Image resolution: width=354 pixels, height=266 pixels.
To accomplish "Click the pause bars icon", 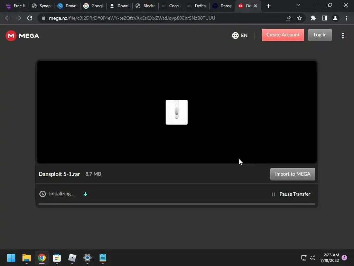I will tap(273, 194).
